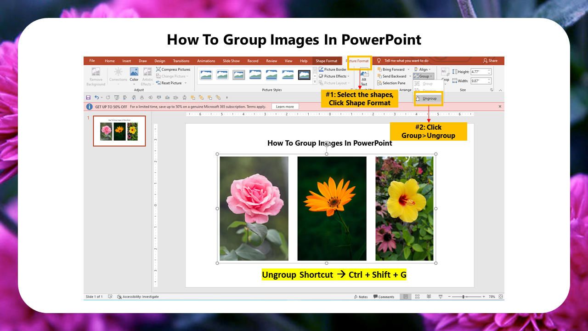
Task: Open the Group dropdown button
Action: 423,76
